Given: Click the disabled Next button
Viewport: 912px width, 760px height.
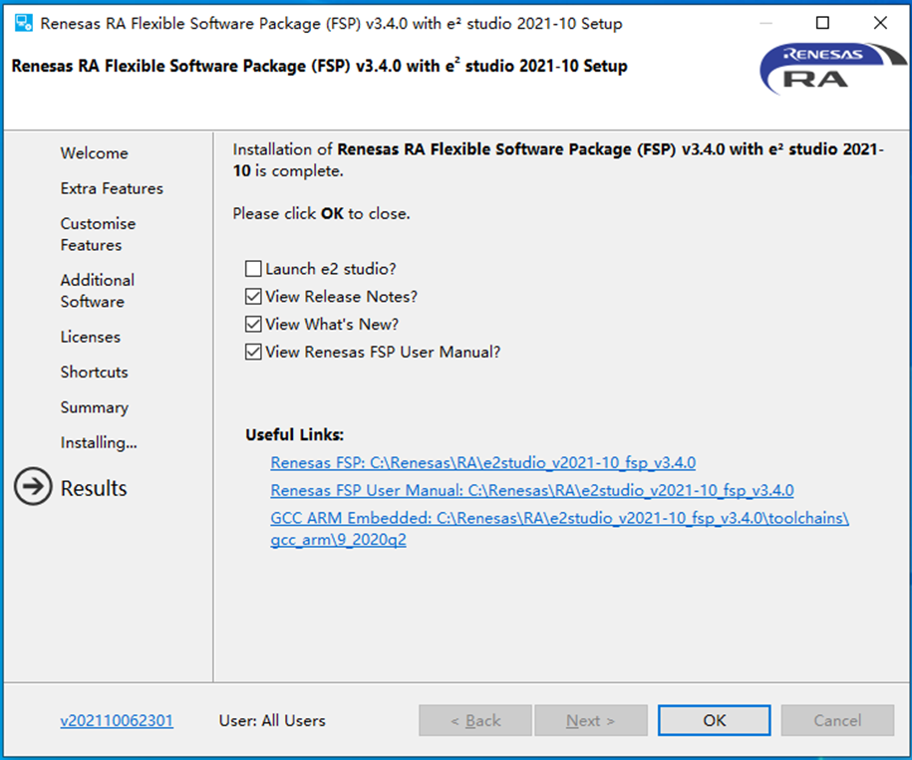Looking at the screenshot, I should coord(591,720).
